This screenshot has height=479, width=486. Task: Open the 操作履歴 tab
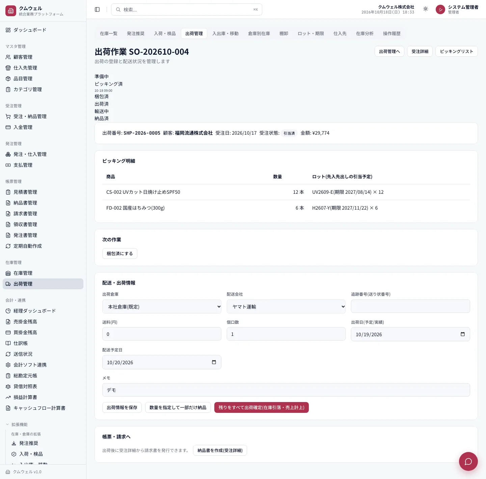click(x=392, y=33)
